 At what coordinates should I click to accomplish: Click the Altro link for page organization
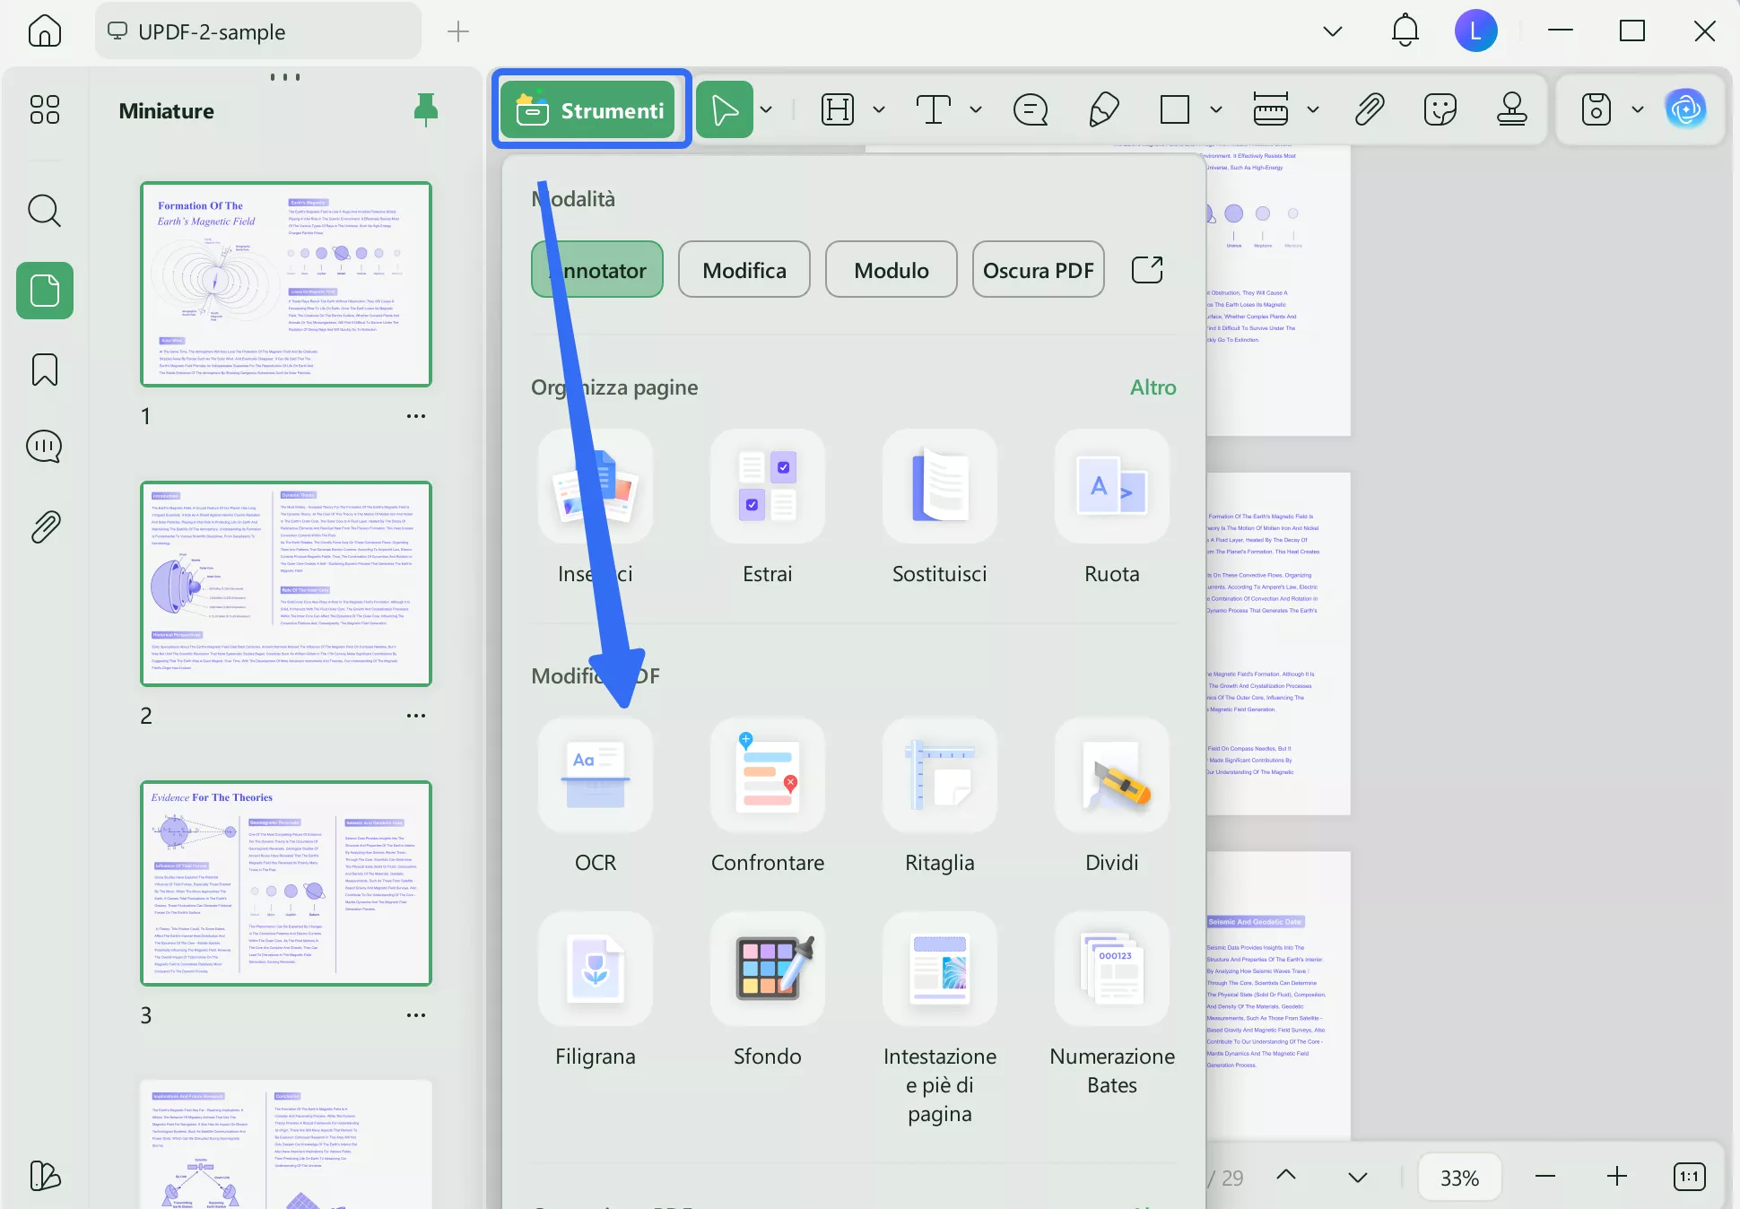pos(1153,387)
